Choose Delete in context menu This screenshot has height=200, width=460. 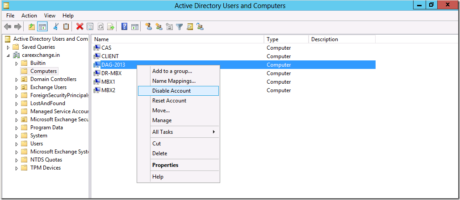pos(178,153)
